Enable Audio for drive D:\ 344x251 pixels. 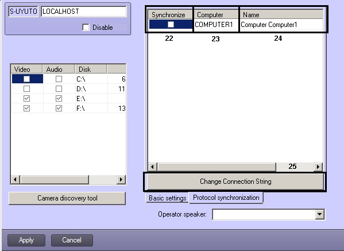coord(59,88)
